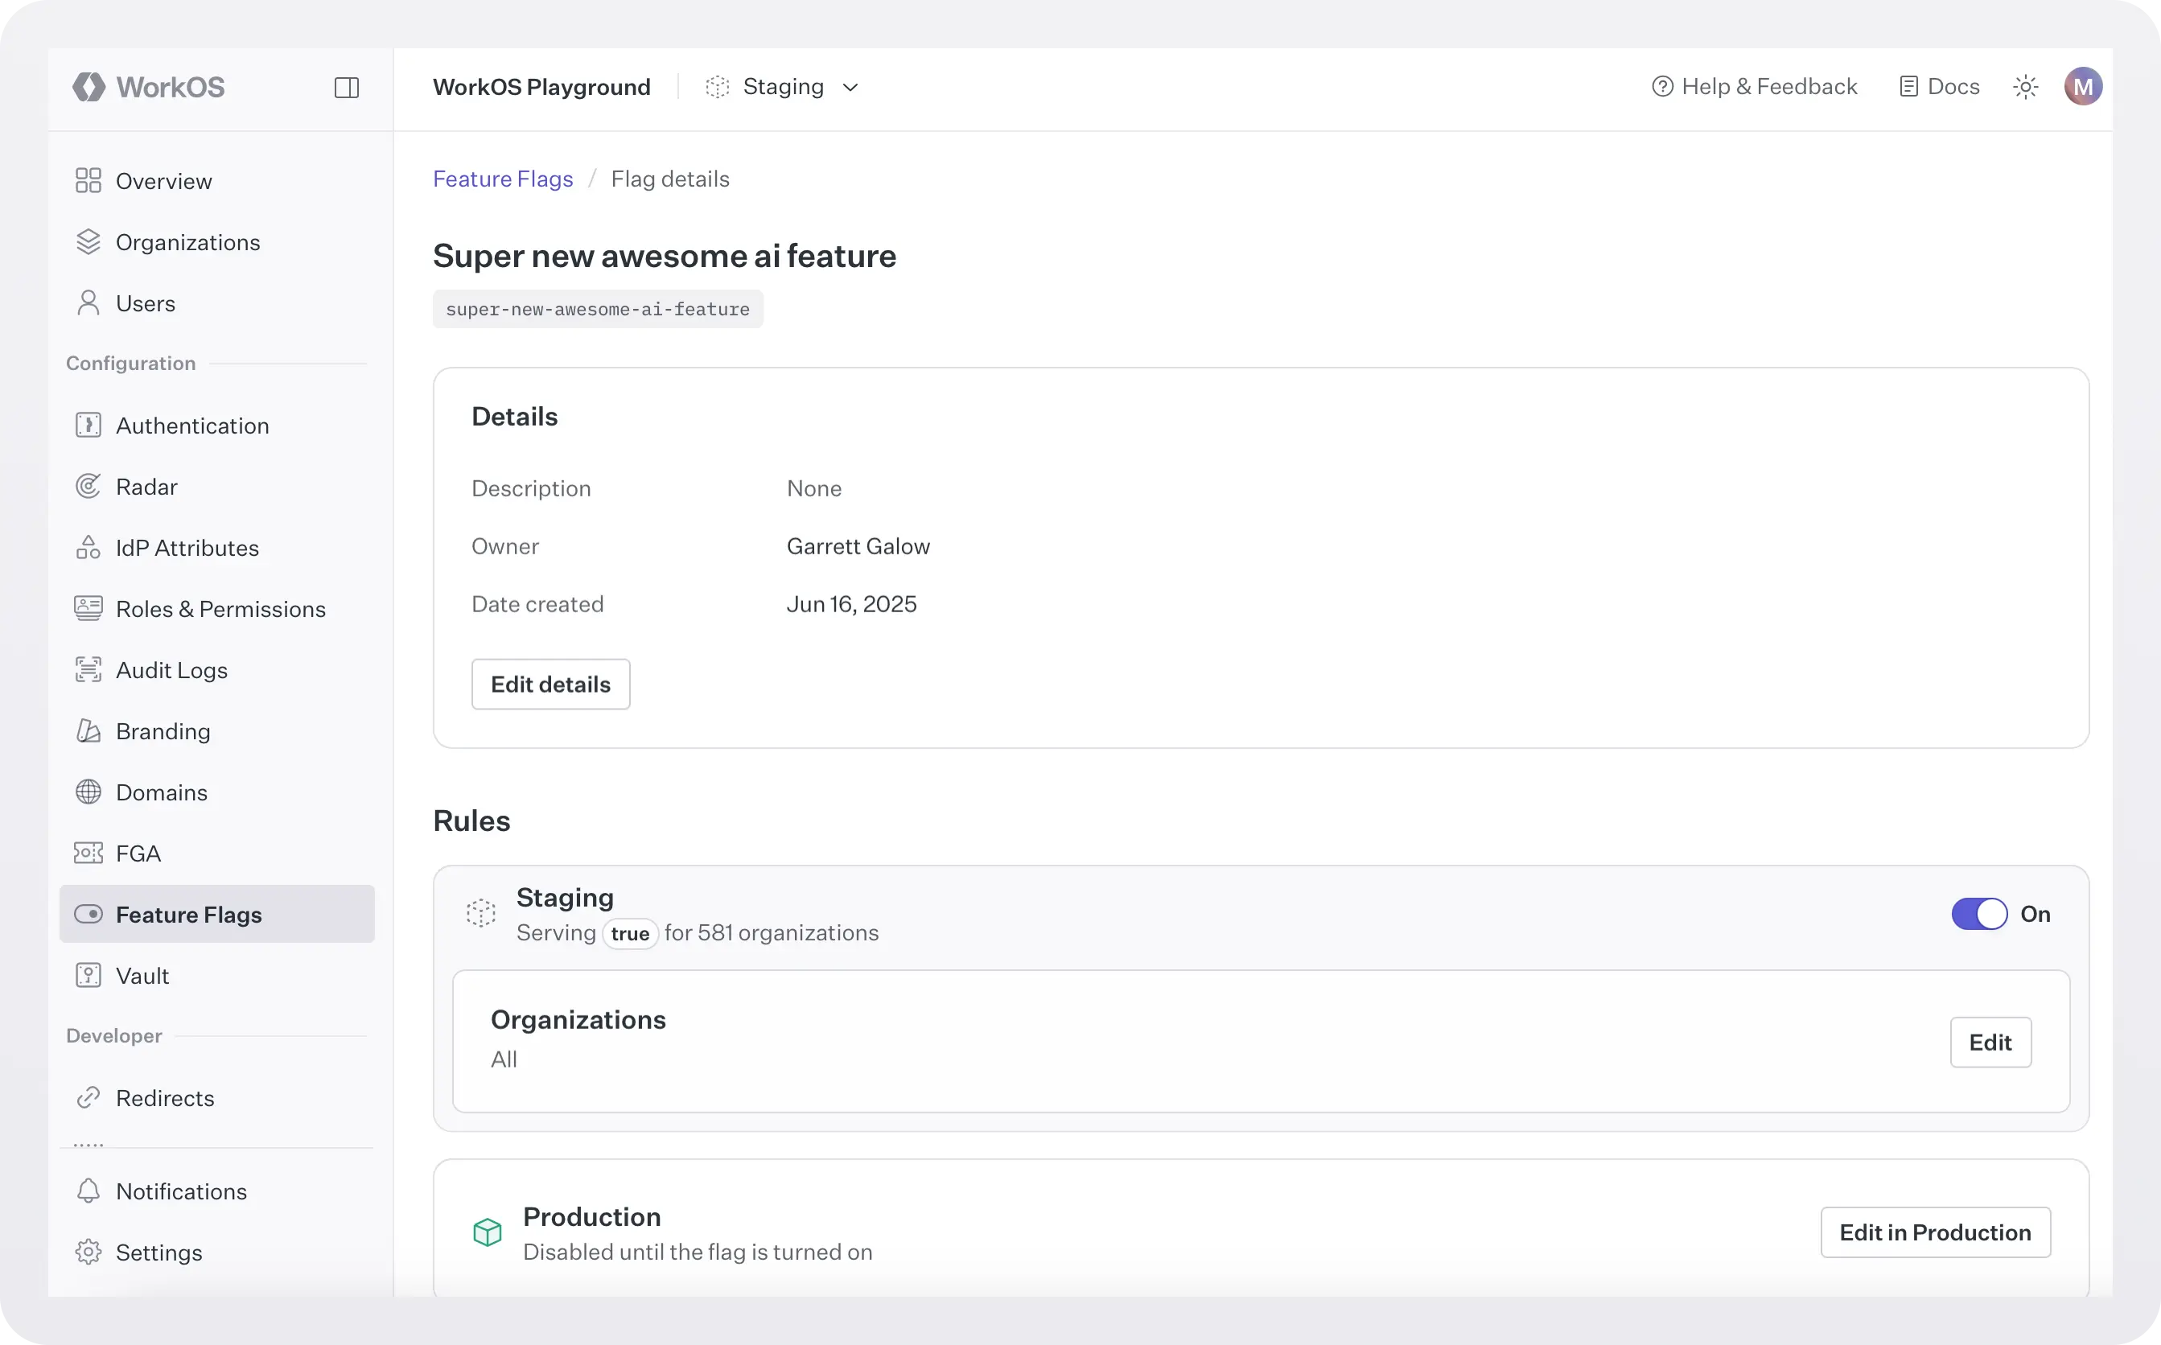Follow the Feature Flags breadcrumb link
The height and width of the screenshot is (1345, 2161).
[x=503, y=179]
